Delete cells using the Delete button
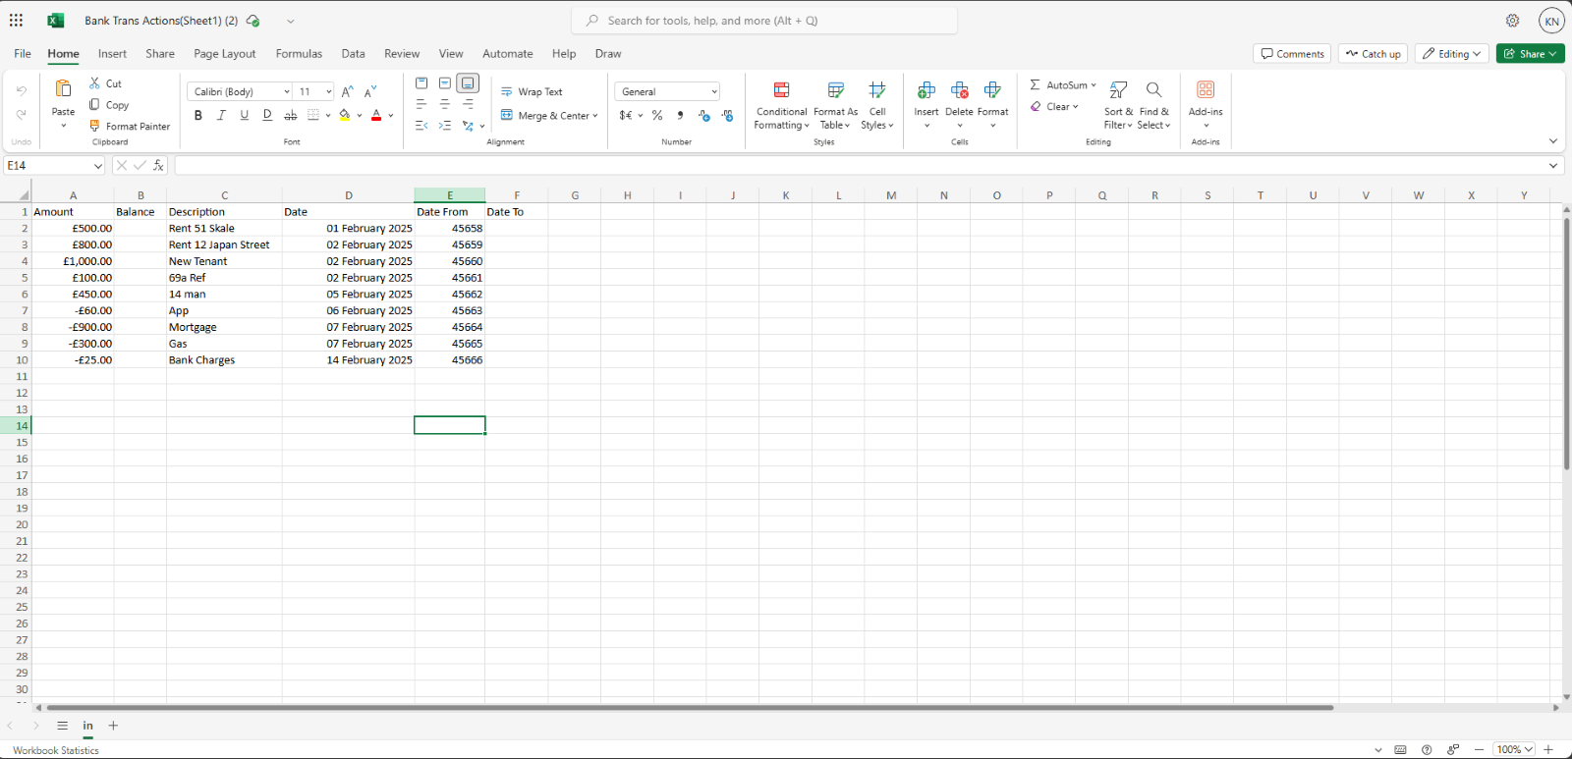Image resolution: width=1572 pixels, height=759 pixels. point(960,104)
